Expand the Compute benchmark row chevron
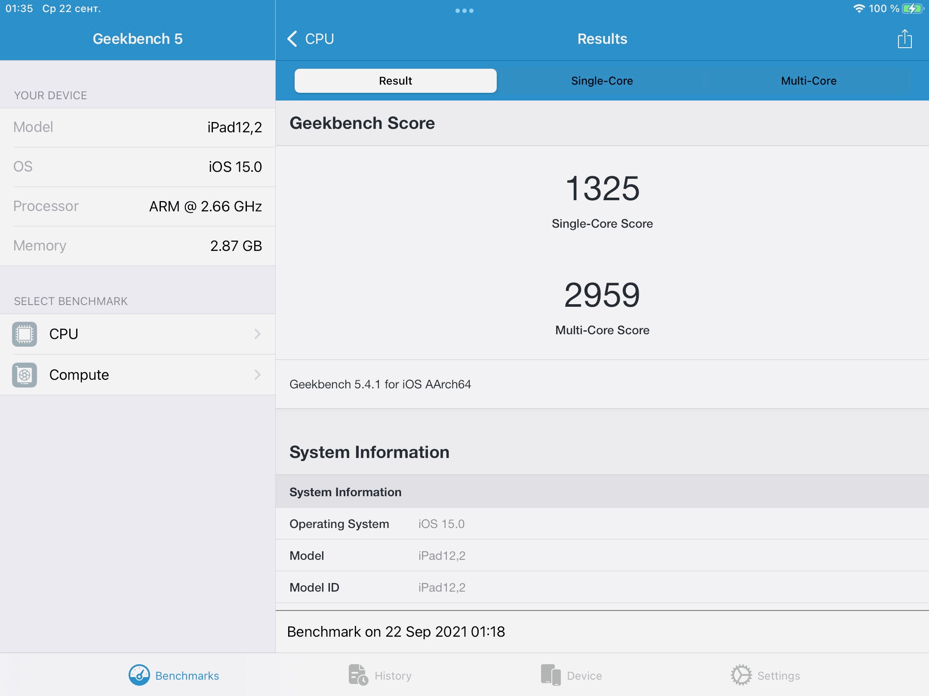This screenshot has height=696, width=929. point(257,375)
